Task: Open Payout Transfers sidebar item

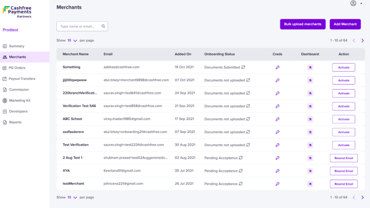Action: point(22,79)
